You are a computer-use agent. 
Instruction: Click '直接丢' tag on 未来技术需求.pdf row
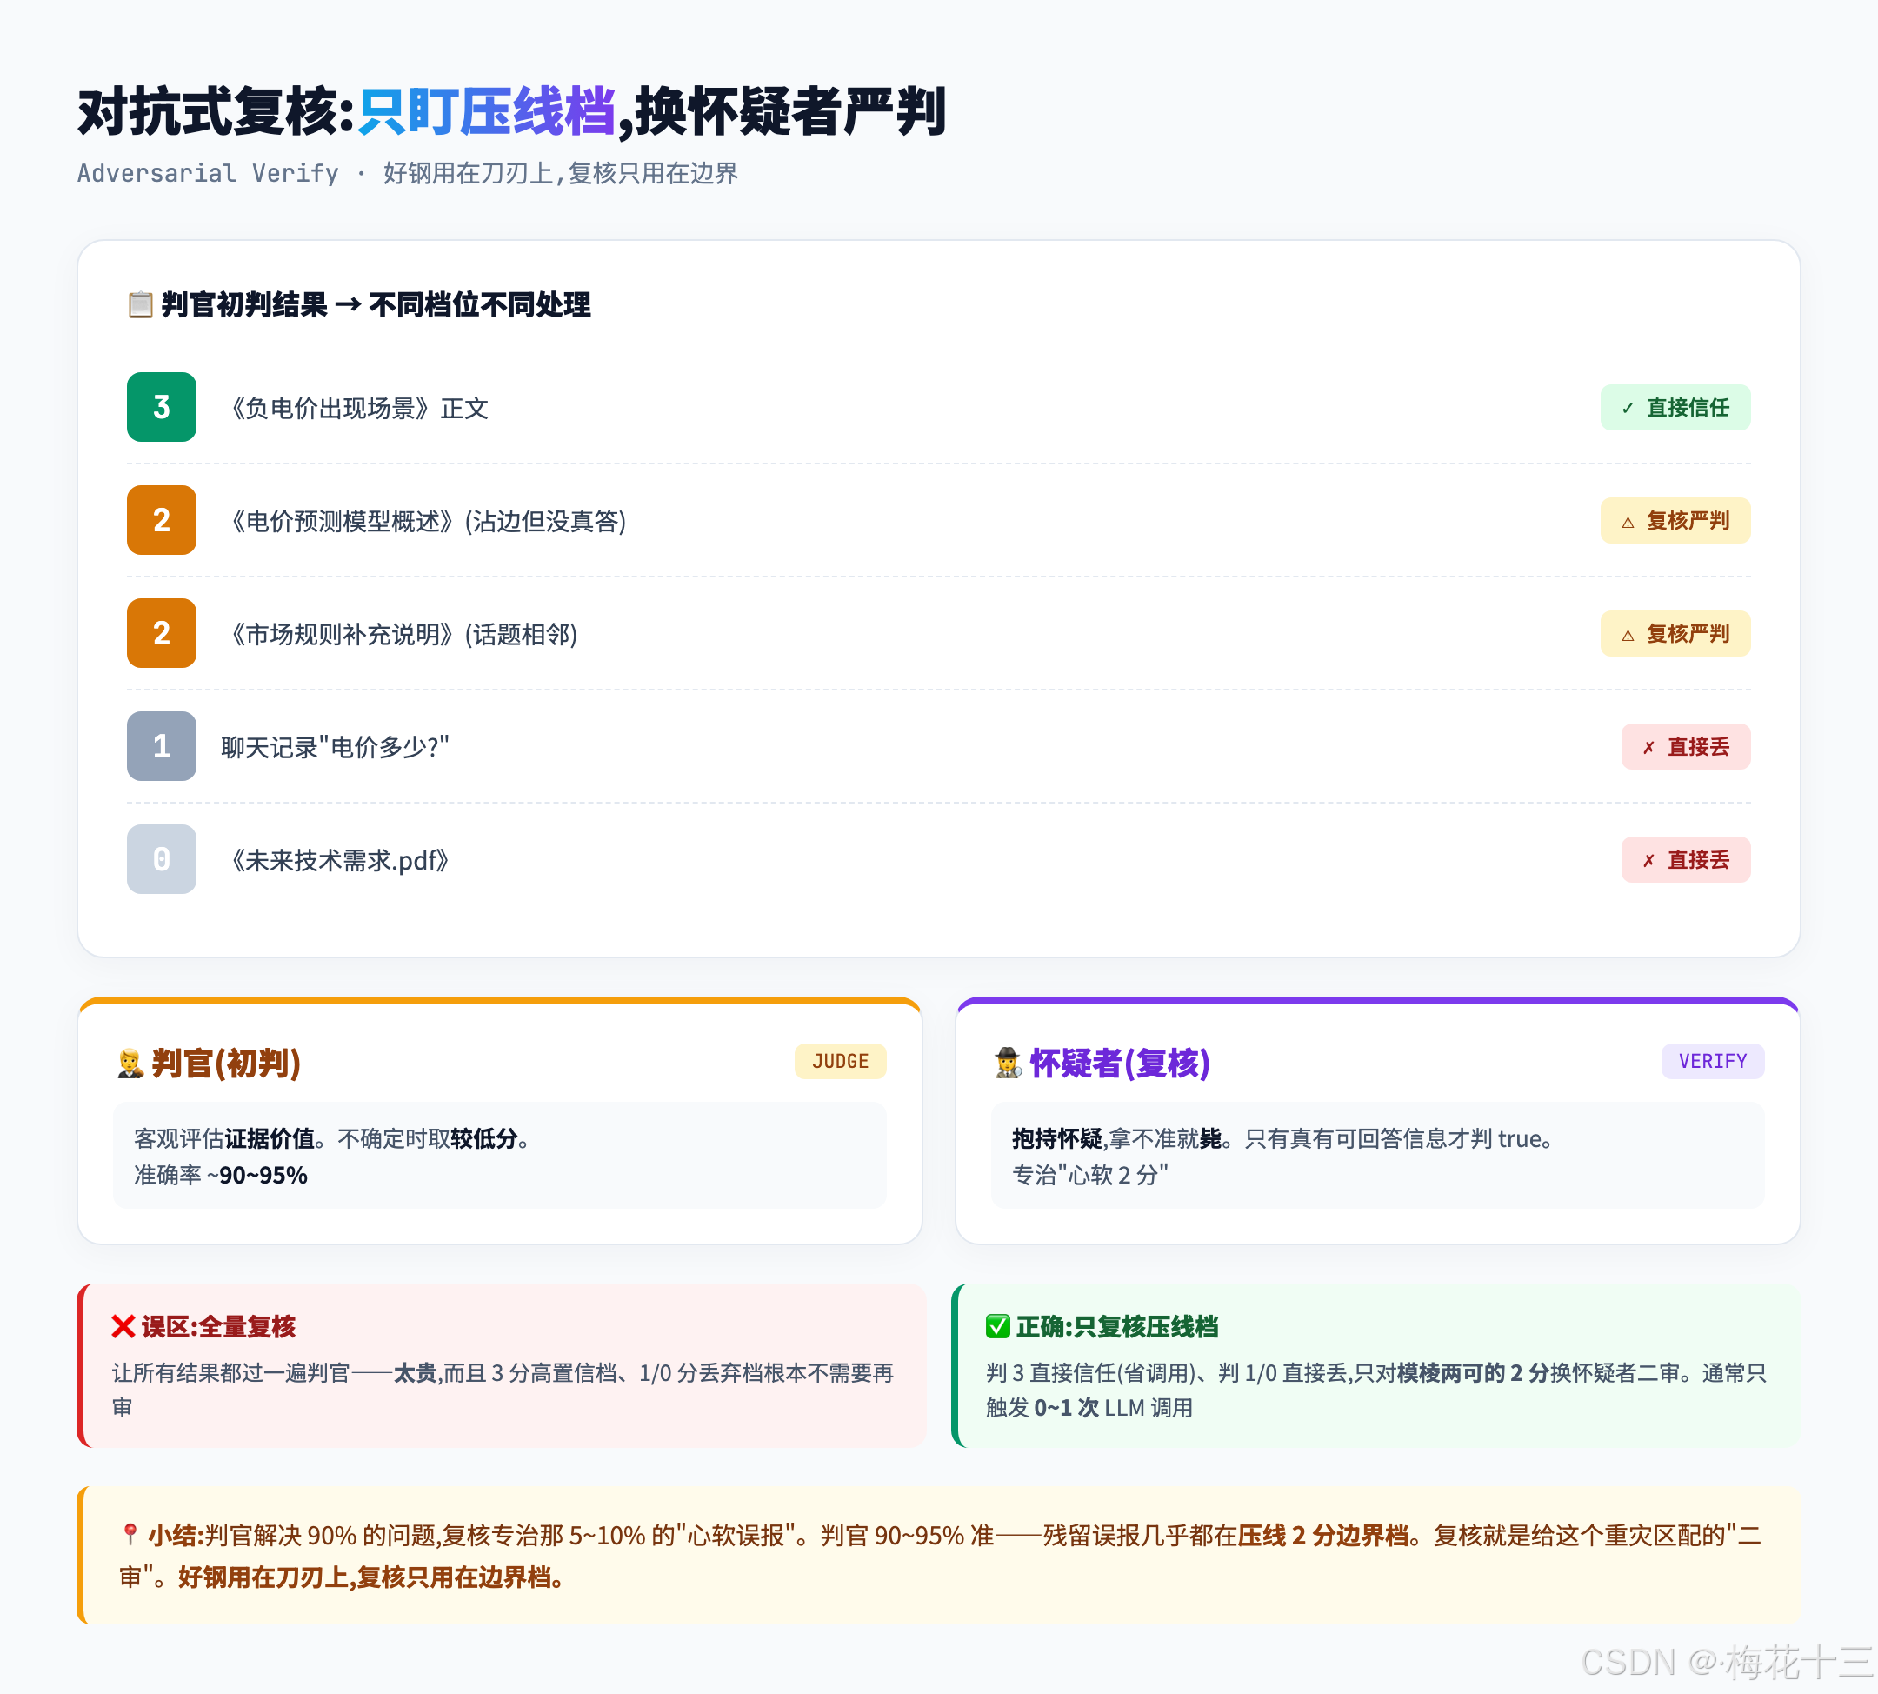pyautogui.click(x=1685, y=860)
